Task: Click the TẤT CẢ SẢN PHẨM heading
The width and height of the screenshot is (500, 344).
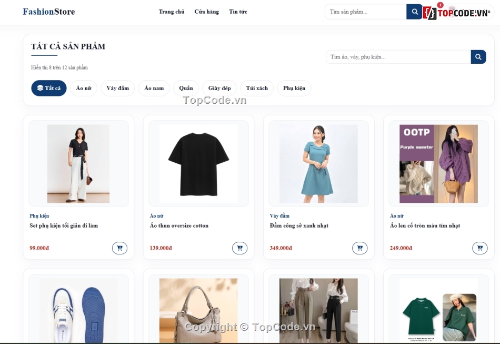Action: tap(68, 46)
